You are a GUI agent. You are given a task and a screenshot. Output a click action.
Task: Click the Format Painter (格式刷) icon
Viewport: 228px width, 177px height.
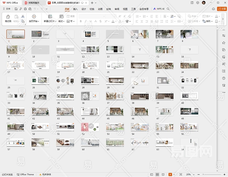(8, 17)
